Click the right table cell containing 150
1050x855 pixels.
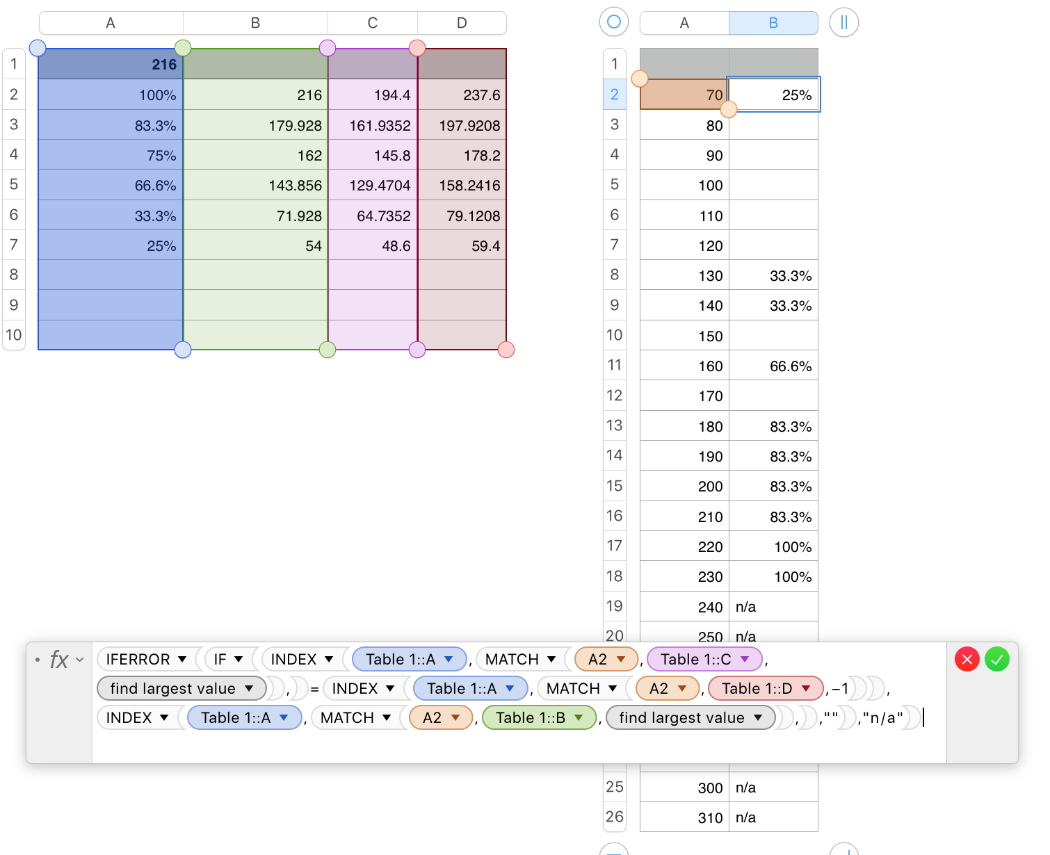[684, 336]
